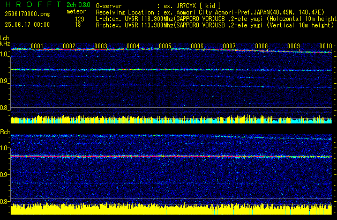Click the 2ch 0.3.0 version label

(78, 5)
